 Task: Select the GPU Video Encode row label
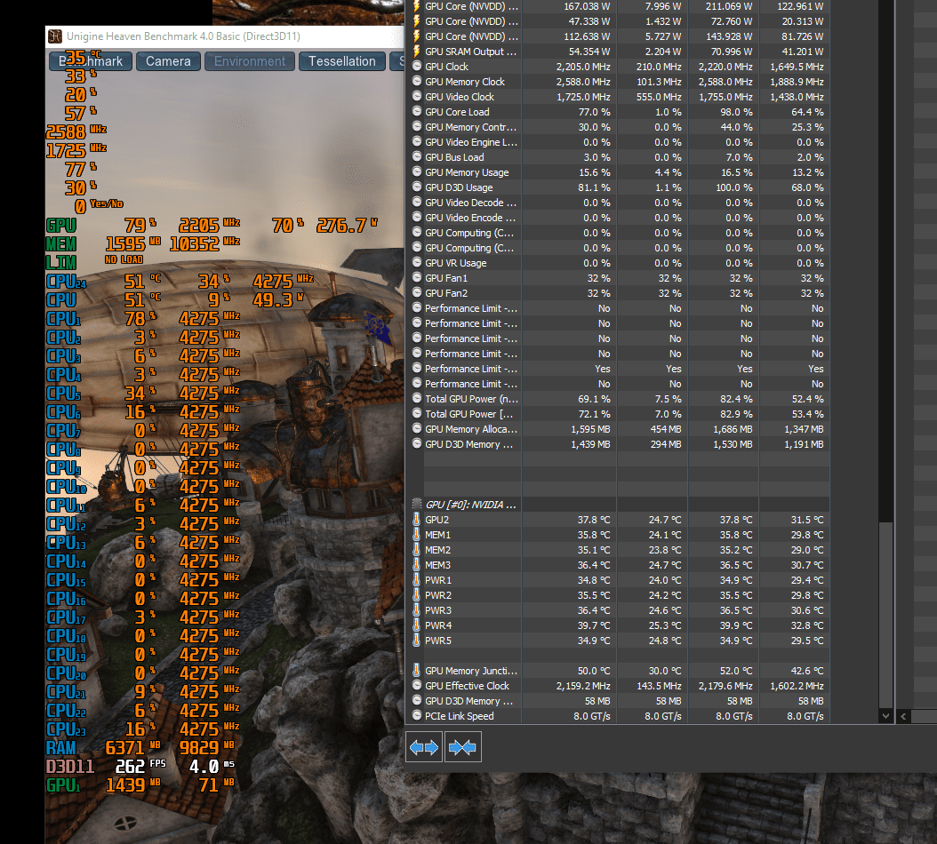pyautogui.click(x=469, y=218)
